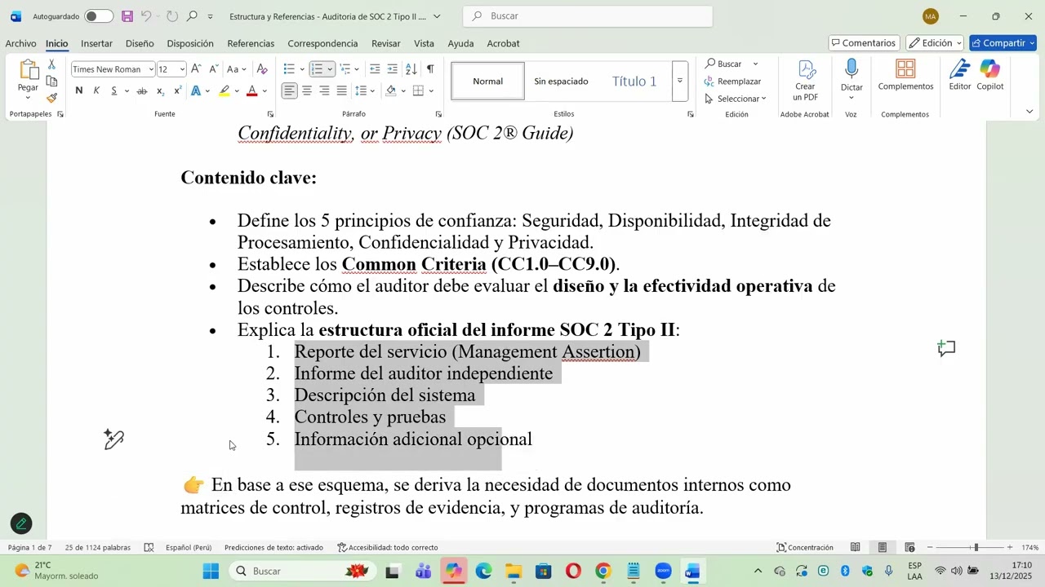Open Google Chrome from the taskbar
Image resolution: width=1045 pixels, height=587 pixels.
click(603, 572)
